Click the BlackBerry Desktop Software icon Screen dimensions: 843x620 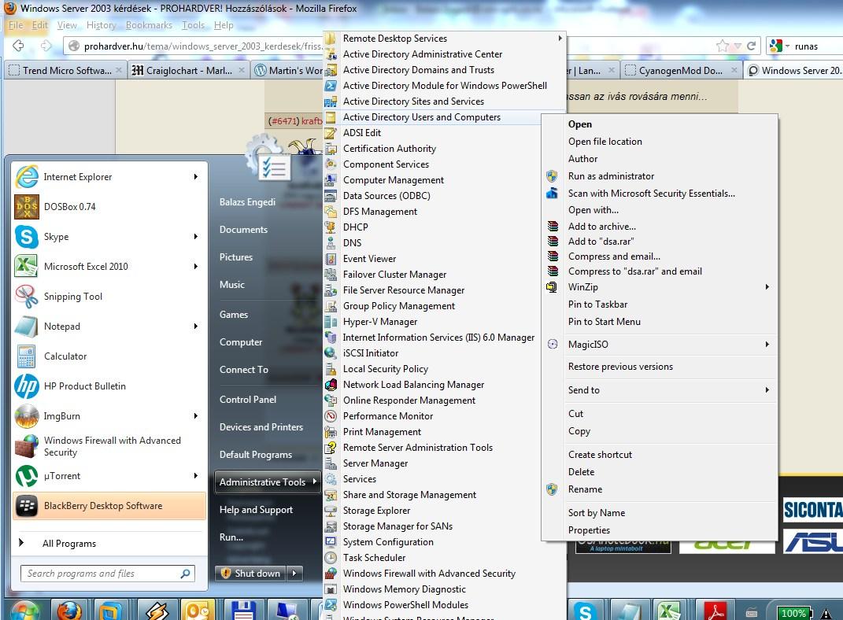27,506
